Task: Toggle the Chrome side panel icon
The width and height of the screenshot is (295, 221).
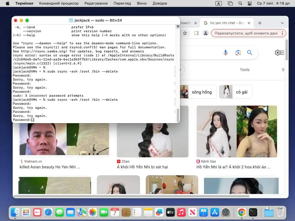Action: point(196,33)
